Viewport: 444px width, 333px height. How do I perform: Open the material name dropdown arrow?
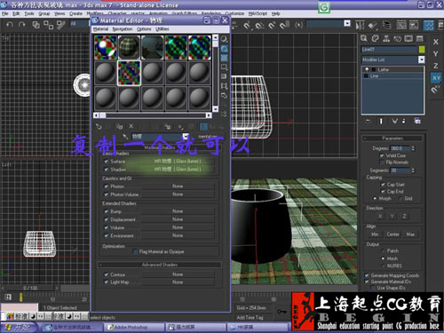coord(186,136)
